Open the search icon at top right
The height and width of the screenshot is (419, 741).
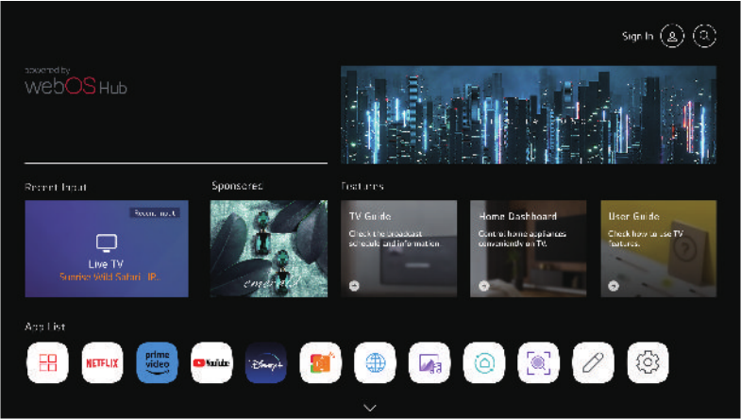point(704,36)
